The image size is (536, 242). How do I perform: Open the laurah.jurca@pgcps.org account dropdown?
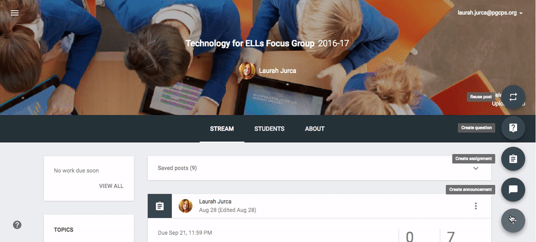tap(490, 13)
